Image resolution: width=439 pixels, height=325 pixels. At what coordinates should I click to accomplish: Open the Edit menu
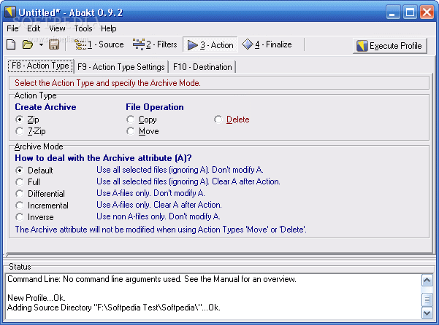tap(34, 28)
